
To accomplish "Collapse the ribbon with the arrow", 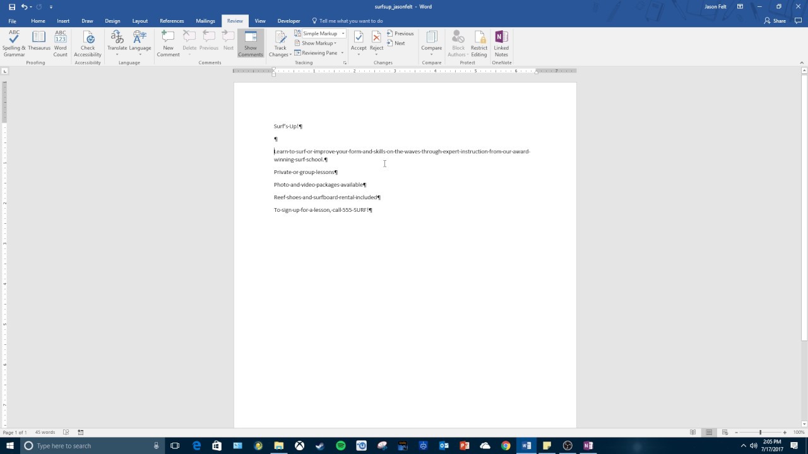I will [x=802, y=62].
